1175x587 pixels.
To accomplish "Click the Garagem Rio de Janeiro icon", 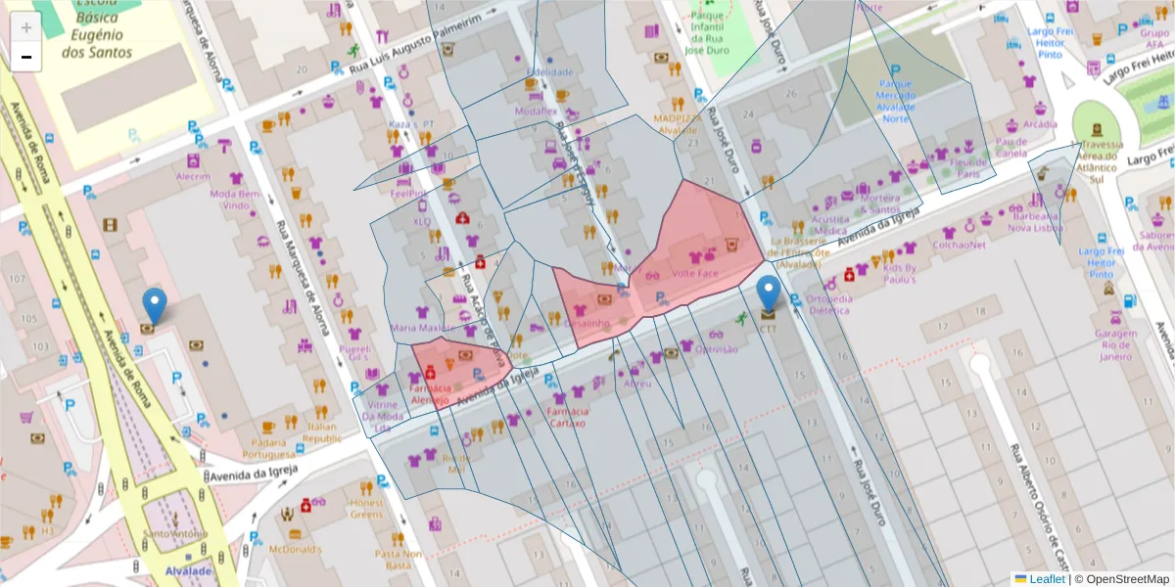I will tap(1114, 318).
